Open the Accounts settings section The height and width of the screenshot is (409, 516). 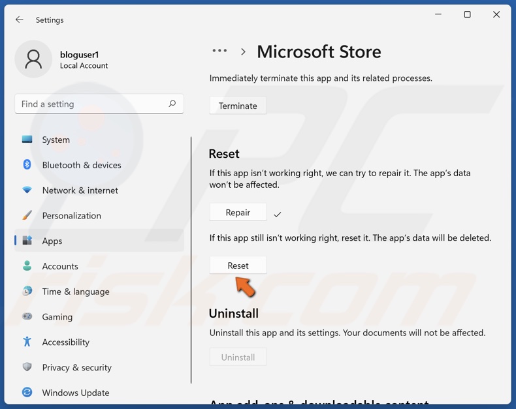[60, 266]
